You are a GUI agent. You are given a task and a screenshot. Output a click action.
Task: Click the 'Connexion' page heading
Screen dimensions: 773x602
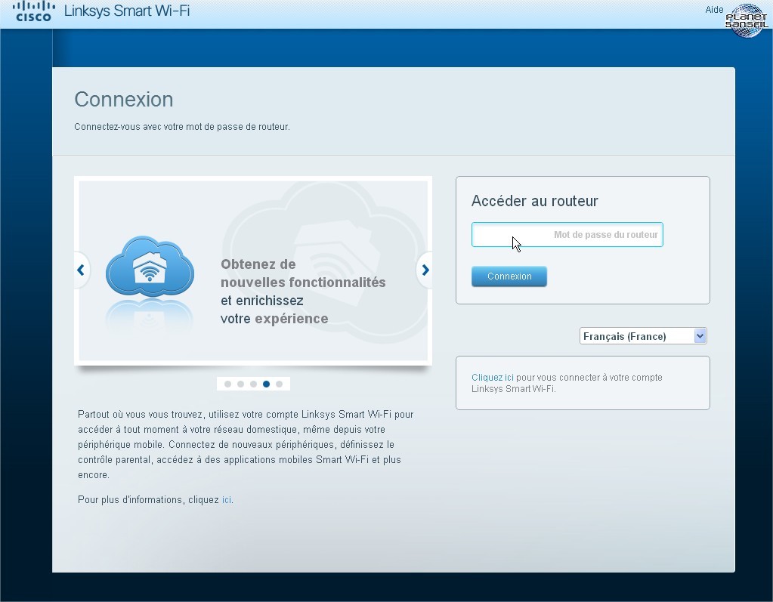pos(124,100)
